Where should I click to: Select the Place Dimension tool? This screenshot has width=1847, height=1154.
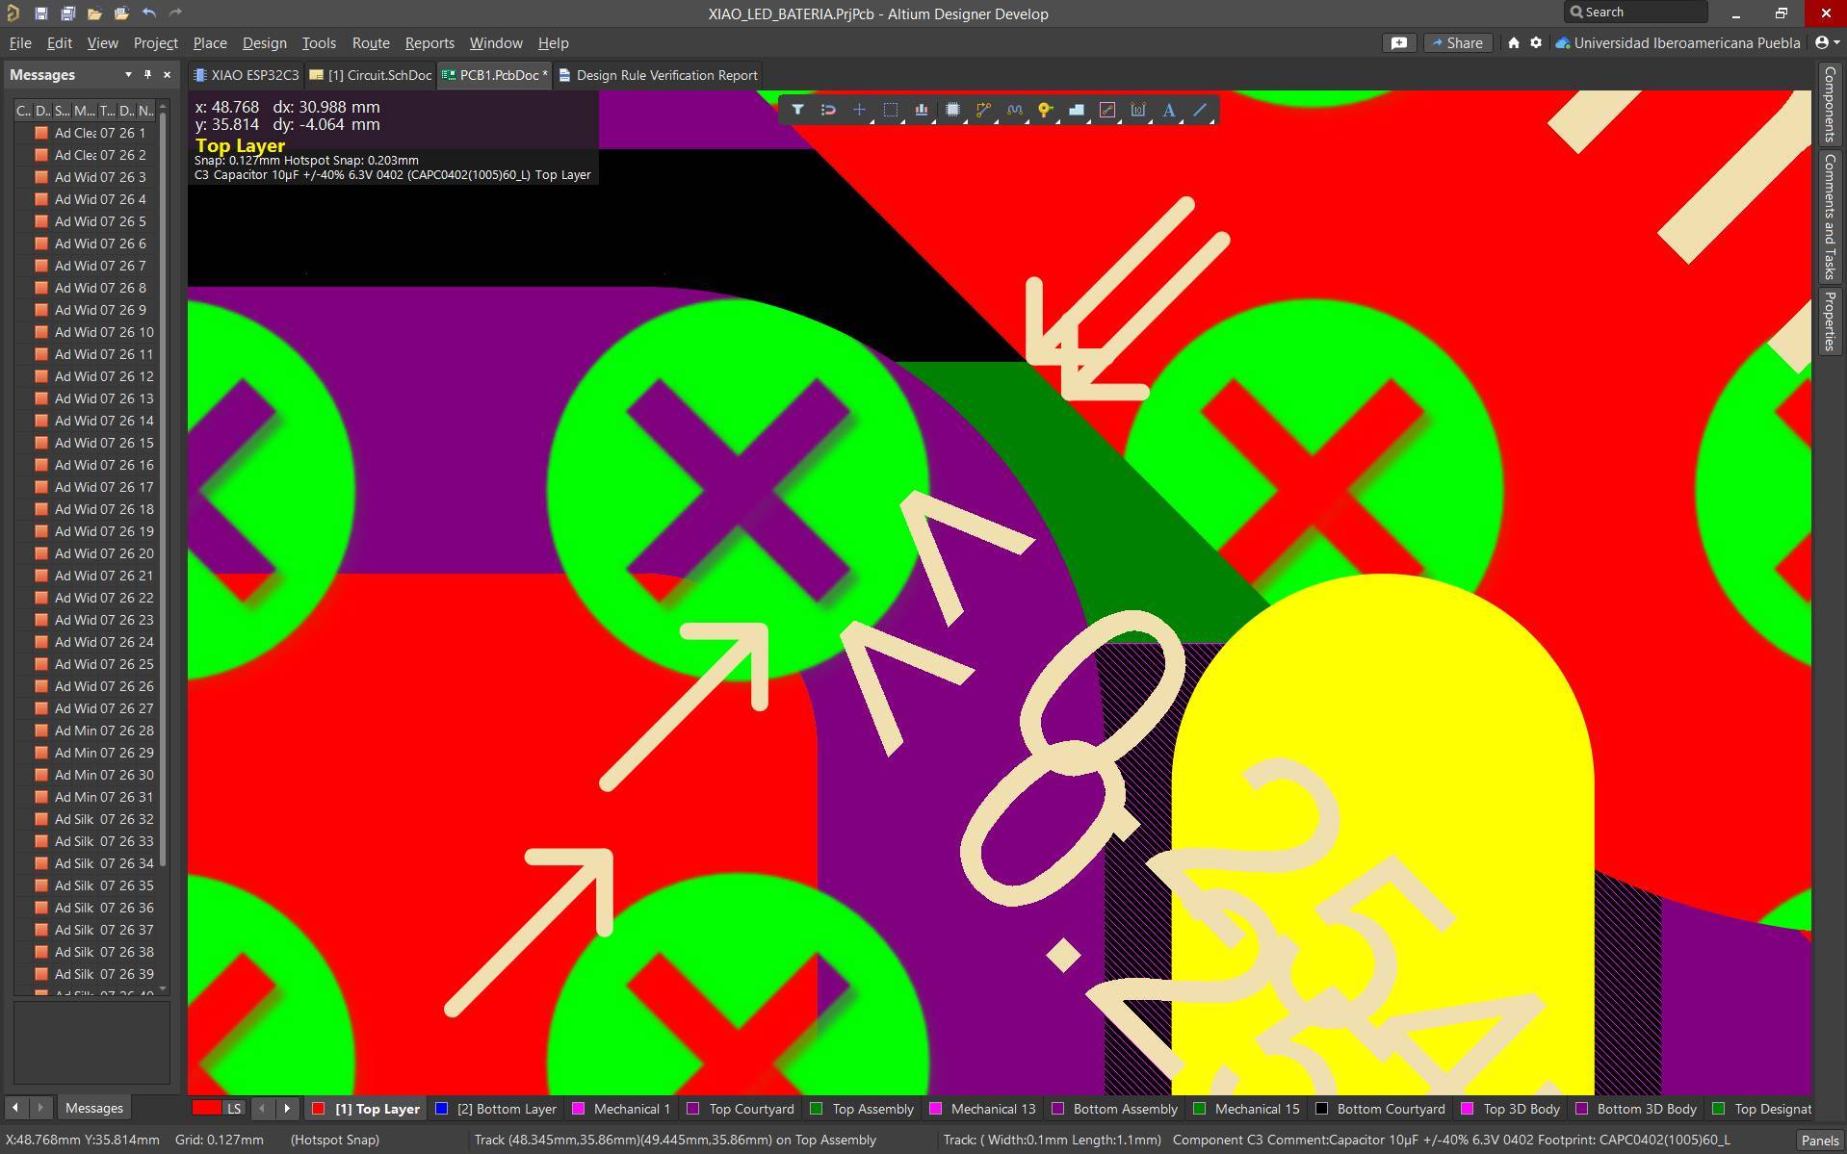point(1138,110)
